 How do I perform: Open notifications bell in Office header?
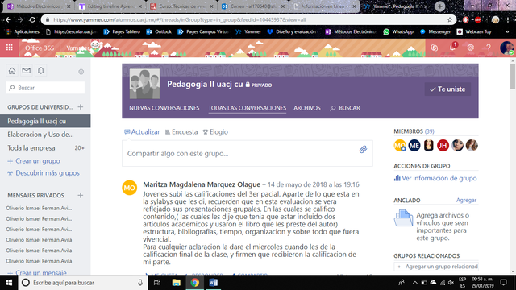coord(453,47)
